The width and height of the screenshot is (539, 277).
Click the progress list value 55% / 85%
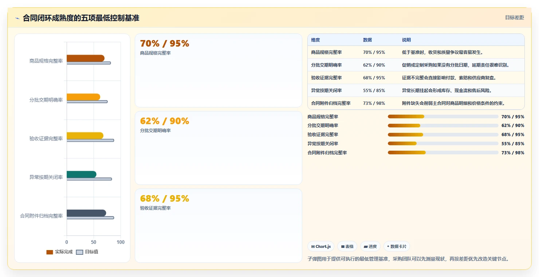click(x=513, y=143)
